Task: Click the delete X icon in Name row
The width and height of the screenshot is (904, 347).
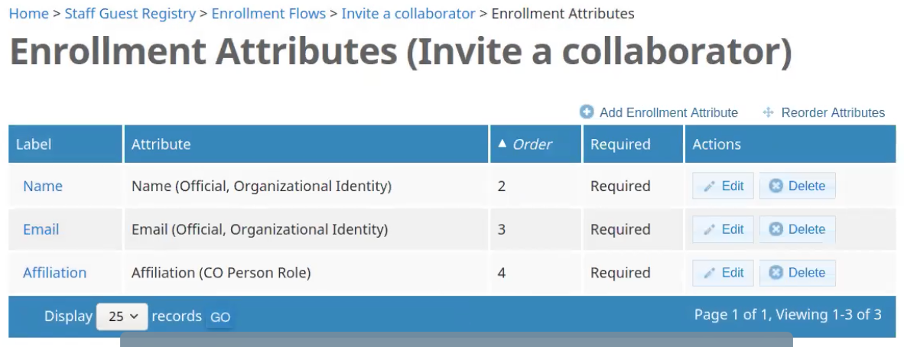Action: [776, 186]
